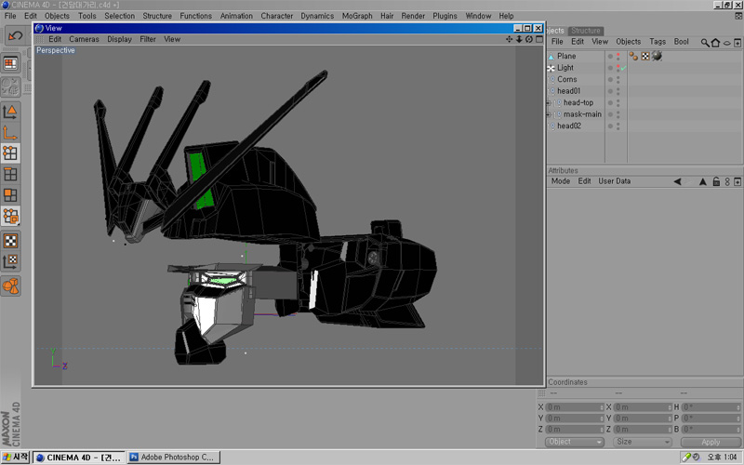This screenshot has width=744, height=465.
Task: Click the size X value stepper arrows
Action: 670,407
